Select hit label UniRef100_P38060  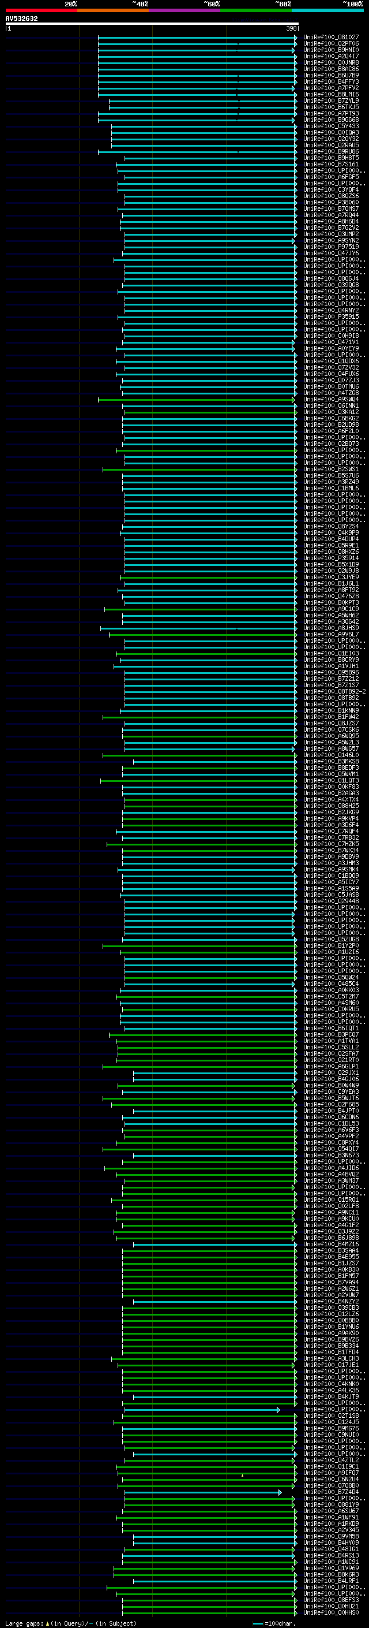(331, 202)
